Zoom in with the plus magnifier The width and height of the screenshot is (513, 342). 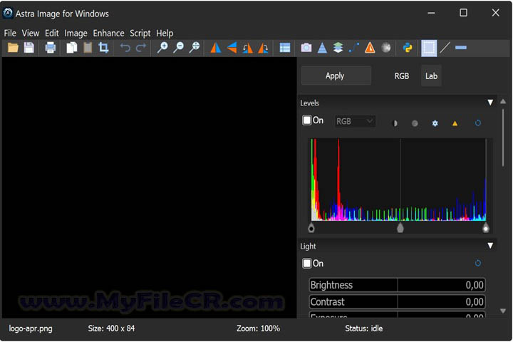point(162,48)
